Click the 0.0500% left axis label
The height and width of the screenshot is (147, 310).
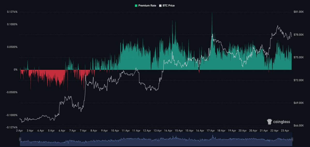pyautogui.click(x=12, y=47)
